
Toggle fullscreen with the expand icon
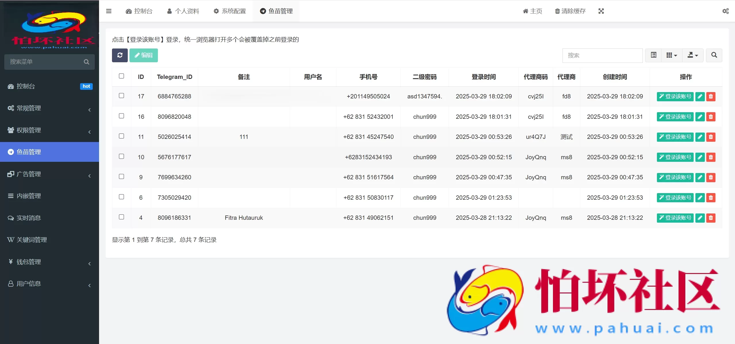click(601, 11)
